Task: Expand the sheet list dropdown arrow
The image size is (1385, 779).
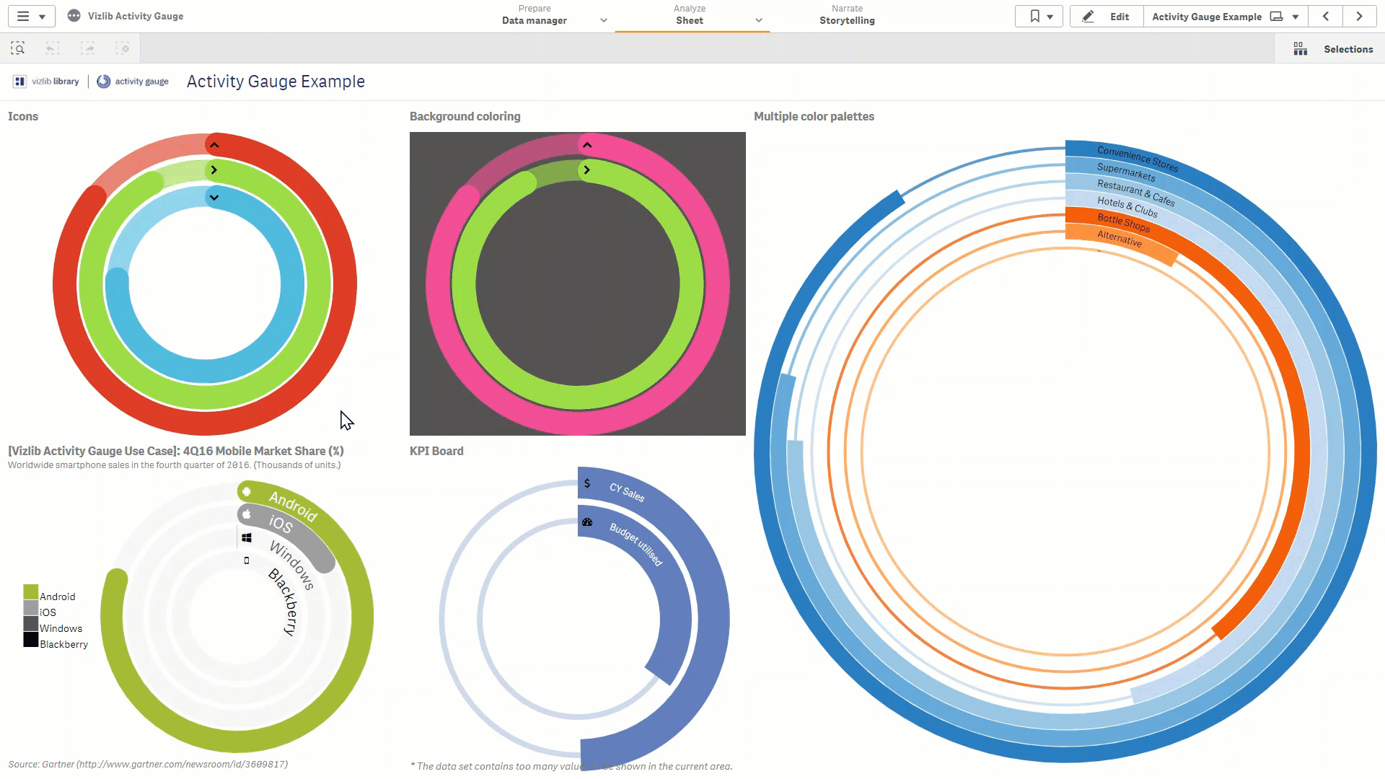Action: tap(1296, 17)
